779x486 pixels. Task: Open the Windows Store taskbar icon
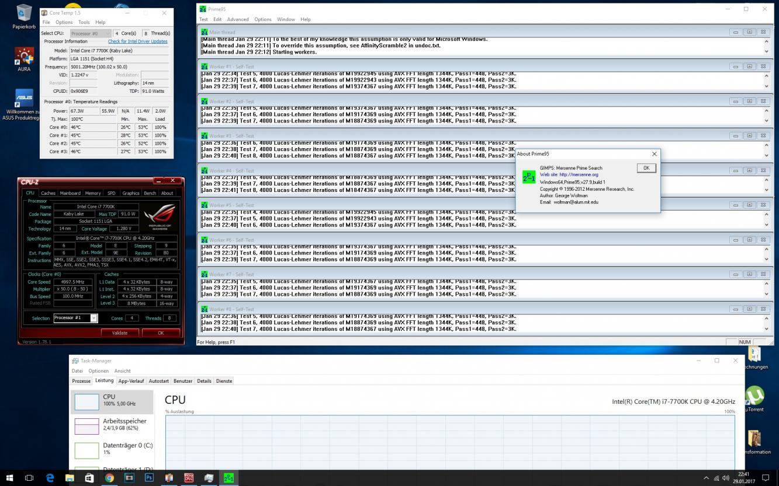pos(89,478)
